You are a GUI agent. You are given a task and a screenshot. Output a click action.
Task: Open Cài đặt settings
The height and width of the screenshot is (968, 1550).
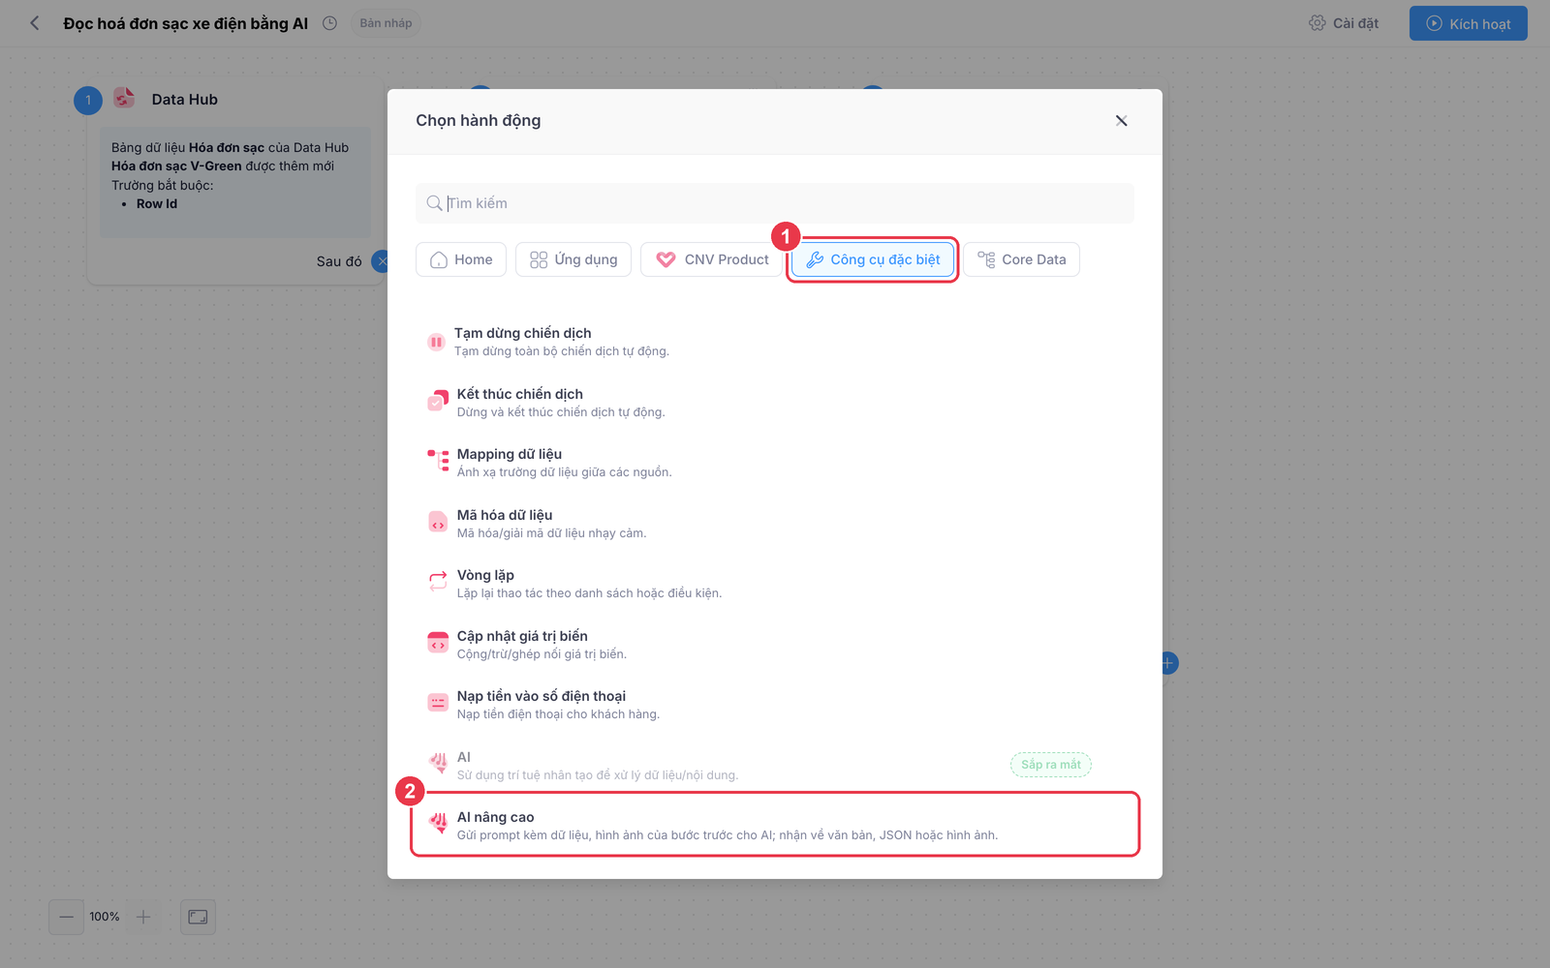point(1344,23)
